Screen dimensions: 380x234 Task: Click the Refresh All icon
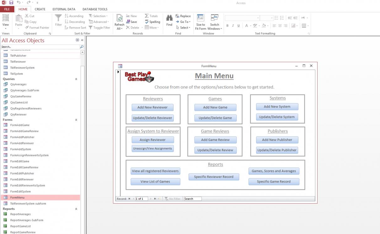pyautogui.click(x=119, y=19)
